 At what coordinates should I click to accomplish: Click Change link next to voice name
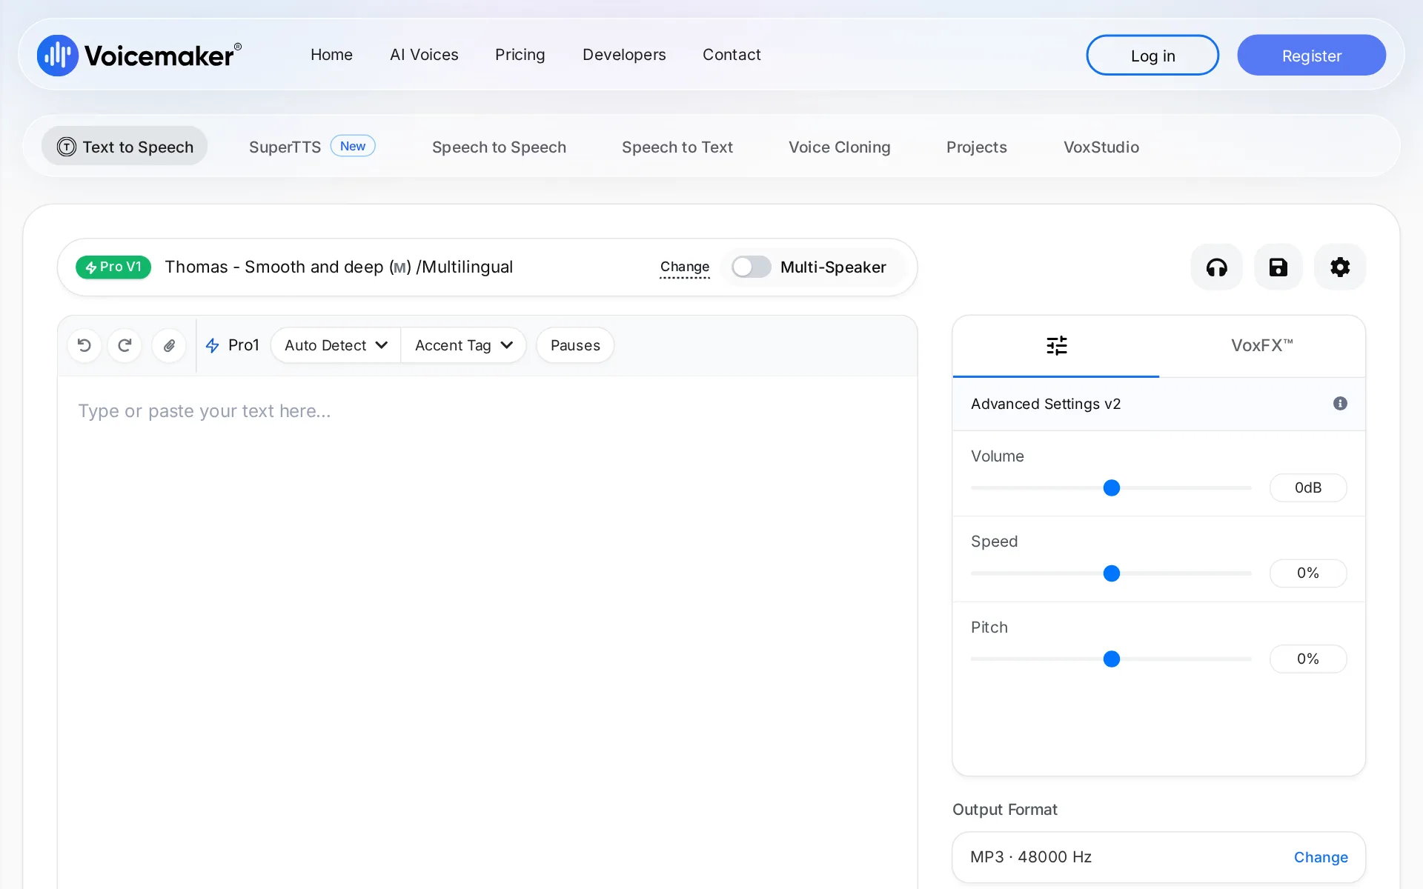click(684, 267)
